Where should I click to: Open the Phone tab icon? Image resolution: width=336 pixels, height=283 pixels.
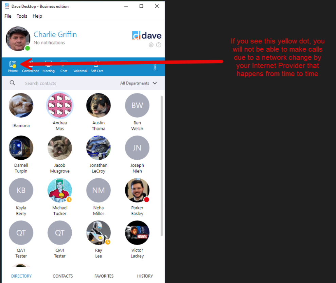(13, 64)
